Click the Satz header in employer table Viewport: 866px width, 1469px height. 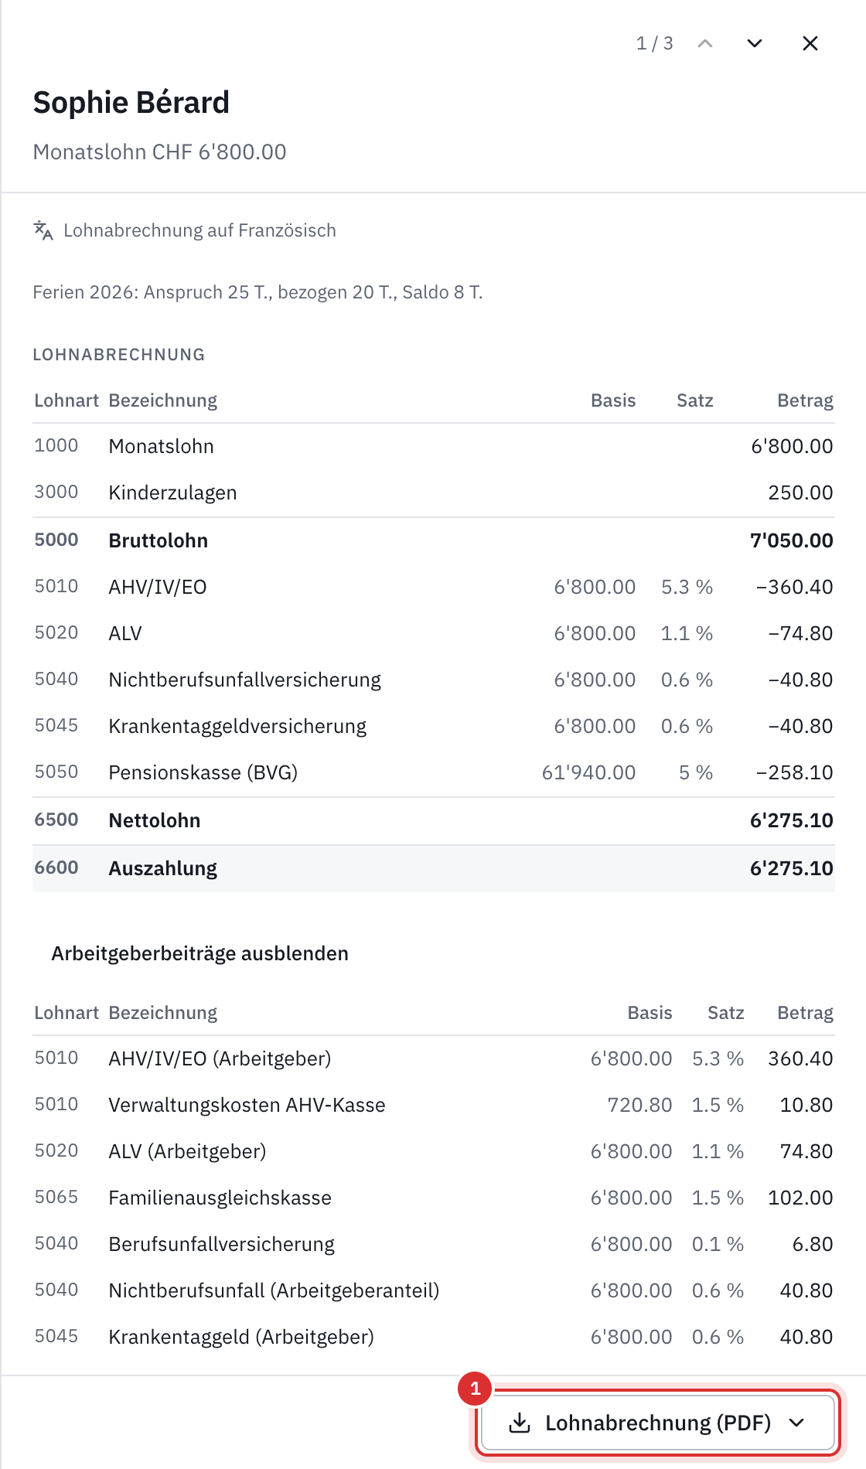tap(725, 1013)
